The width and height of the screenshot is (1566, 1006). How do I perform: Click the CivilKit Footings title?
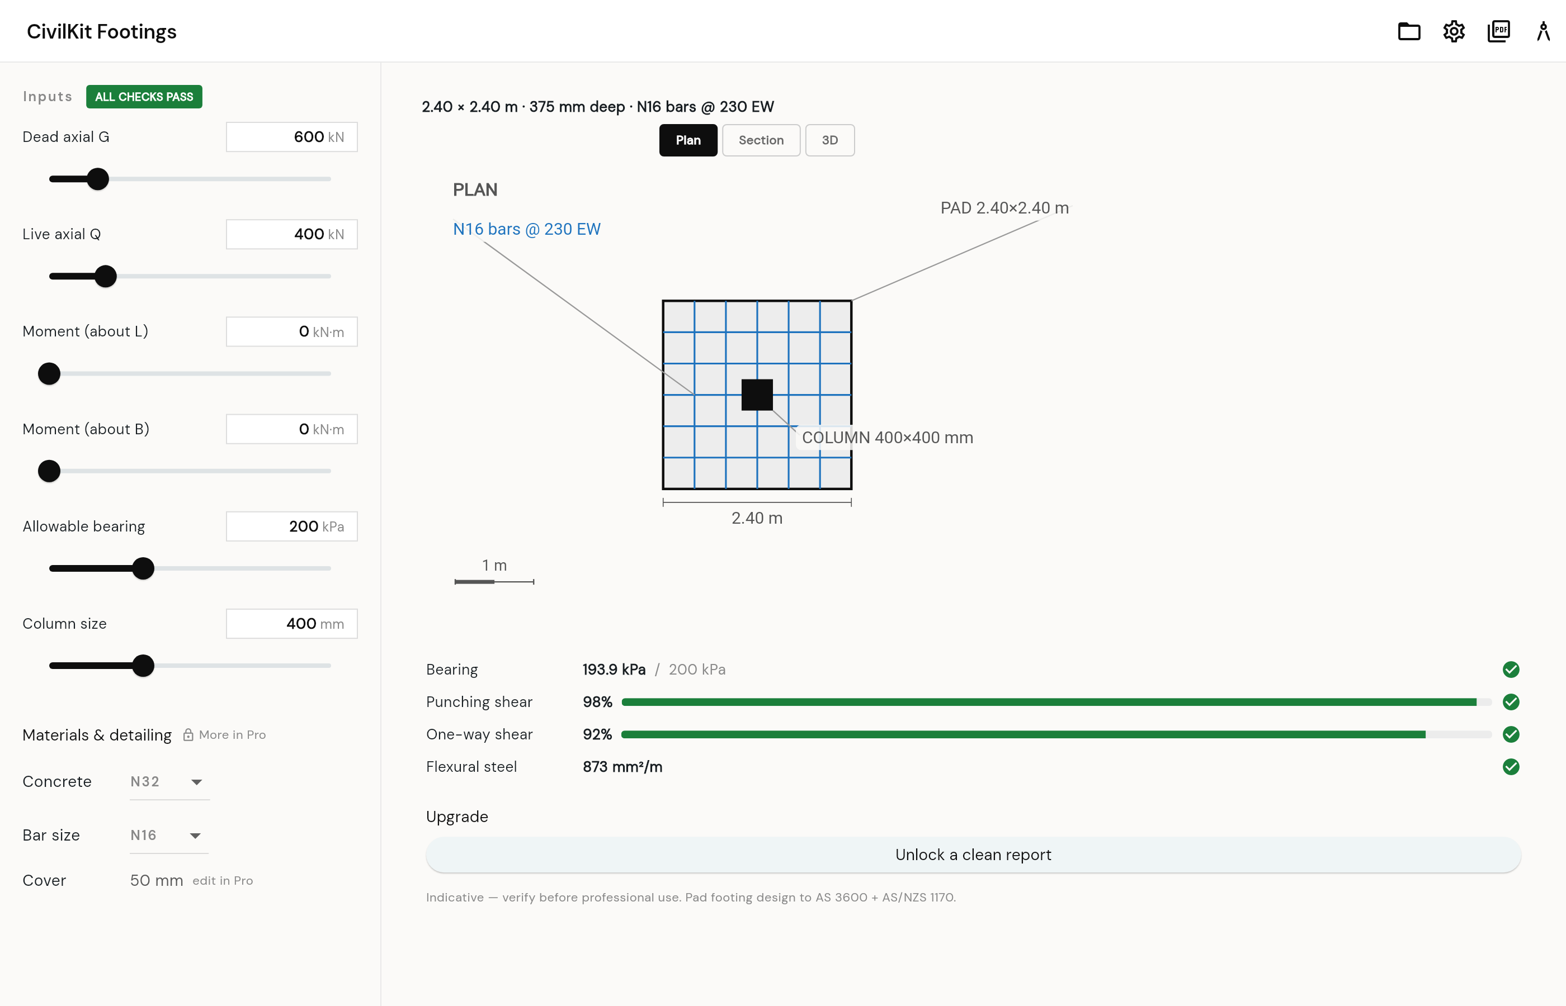[x=101, y=31]
